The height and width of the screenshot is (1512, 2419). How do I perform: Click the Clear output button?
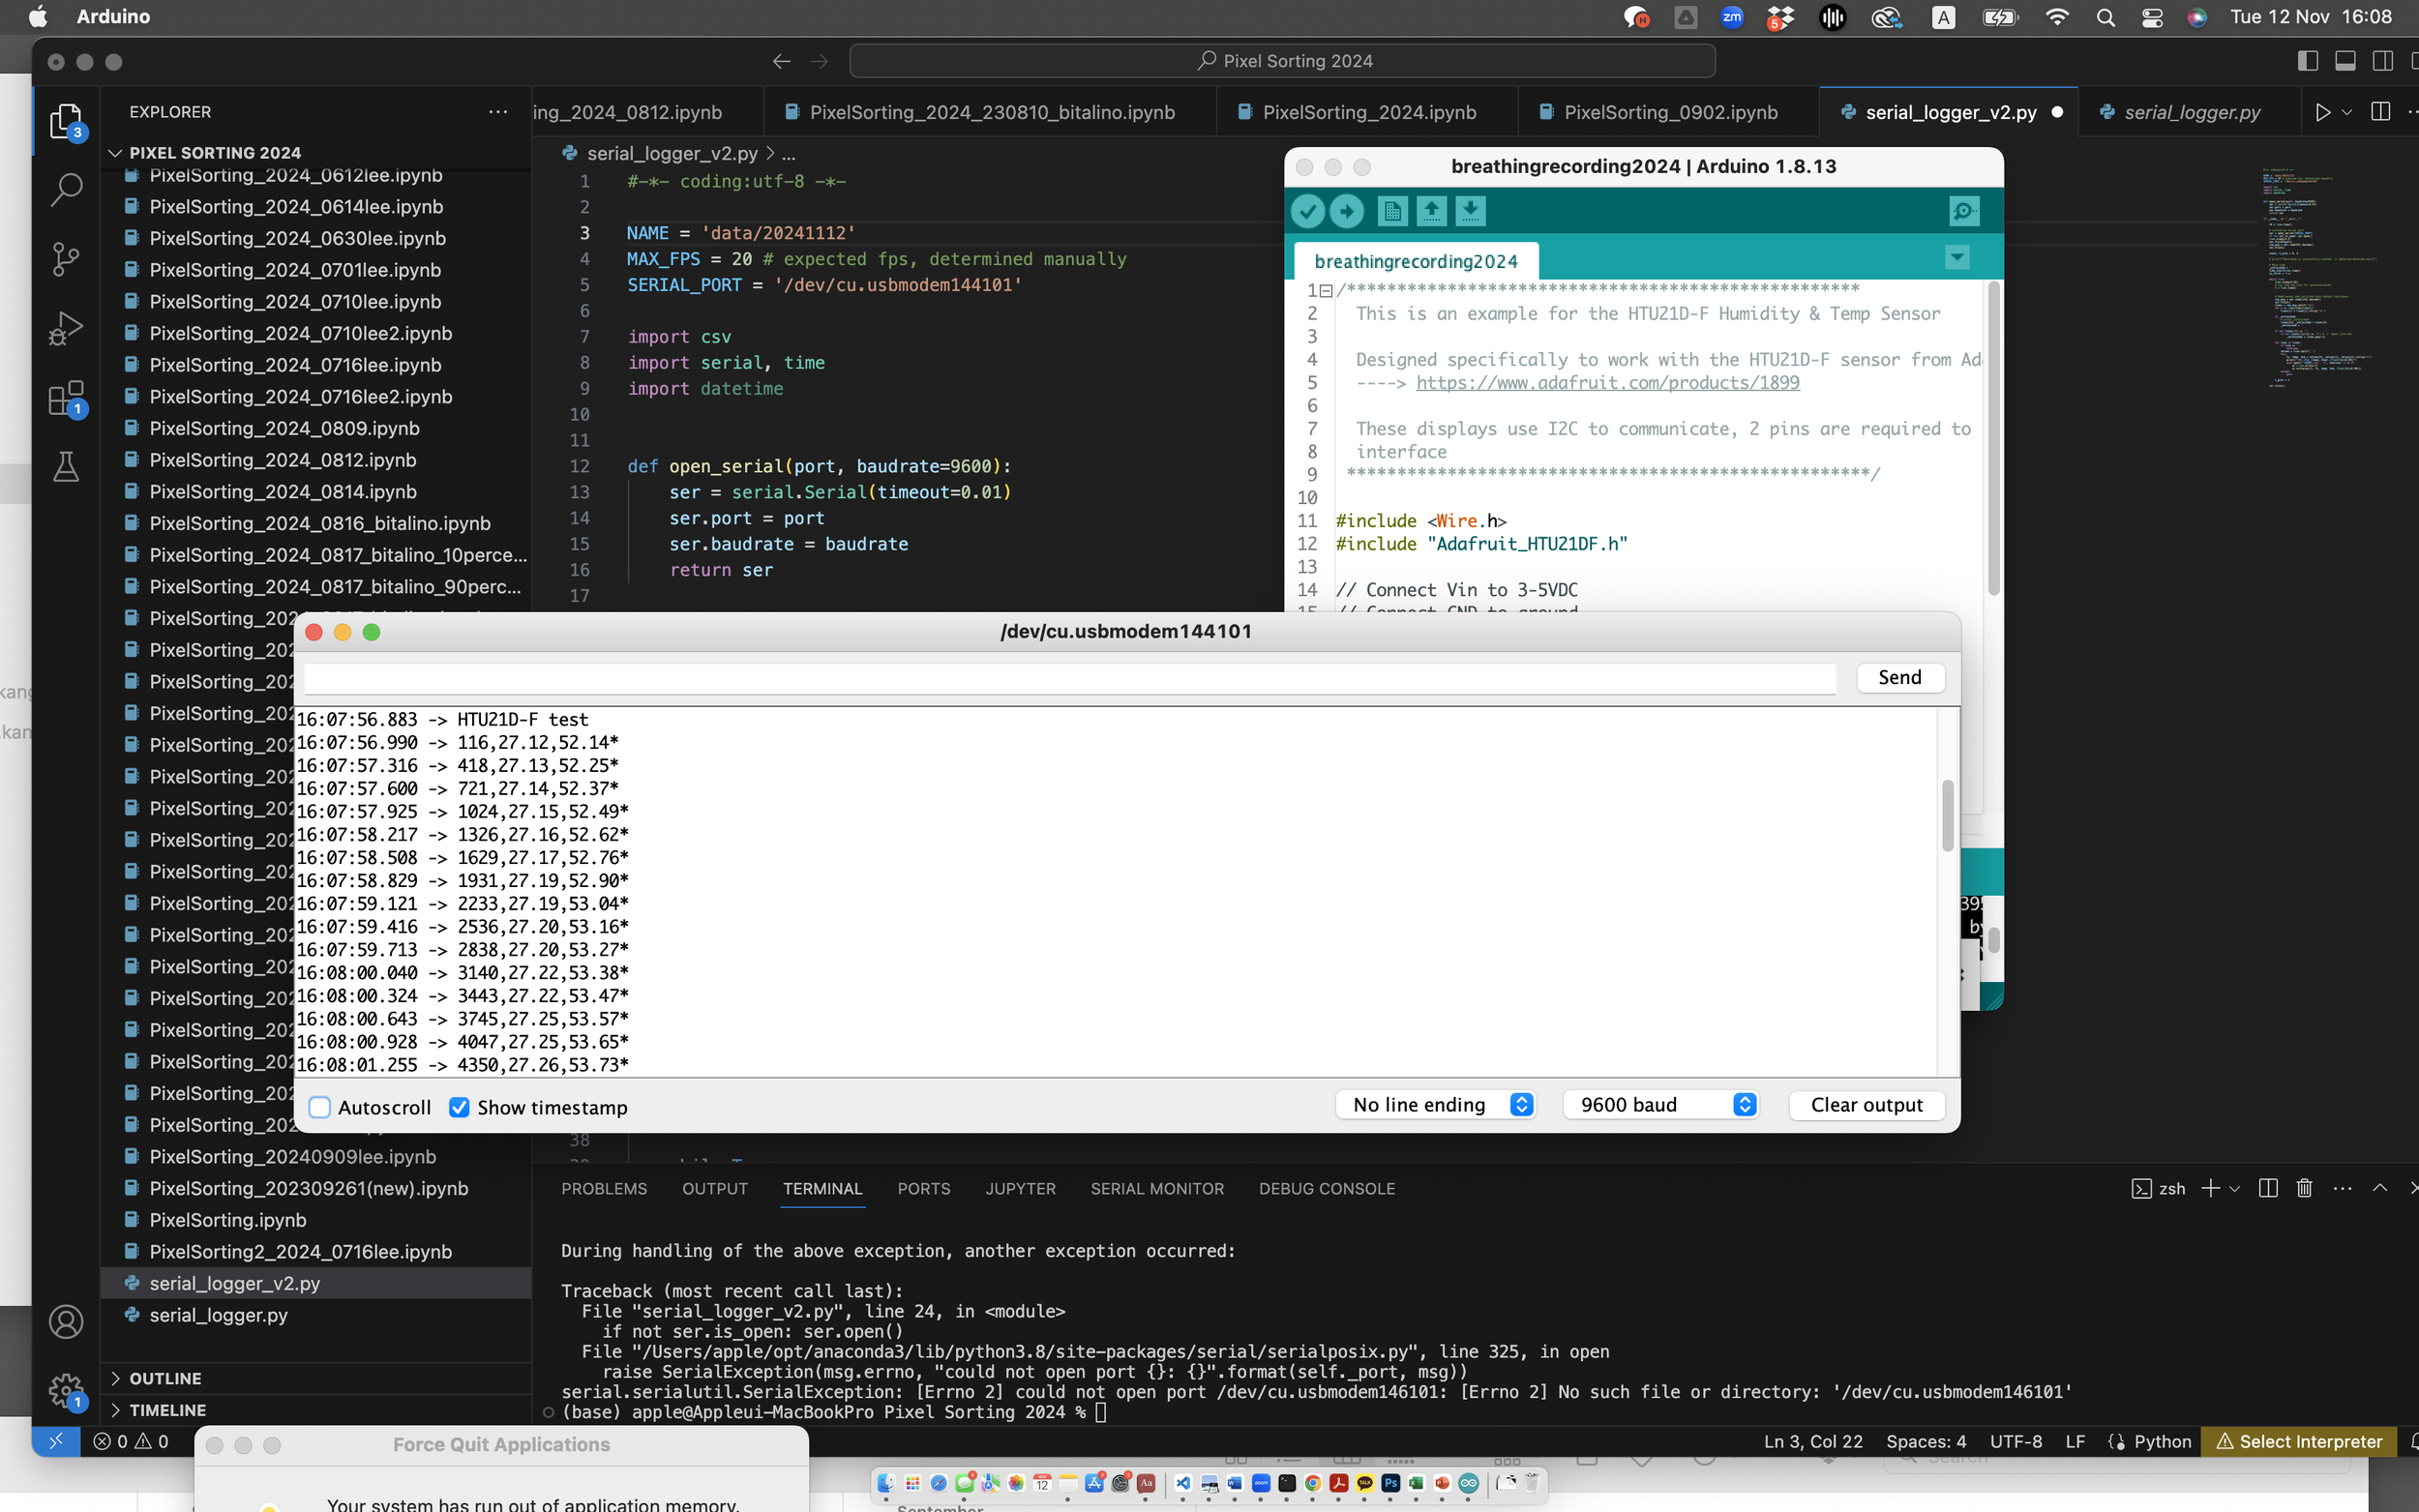point(1866,1105)
